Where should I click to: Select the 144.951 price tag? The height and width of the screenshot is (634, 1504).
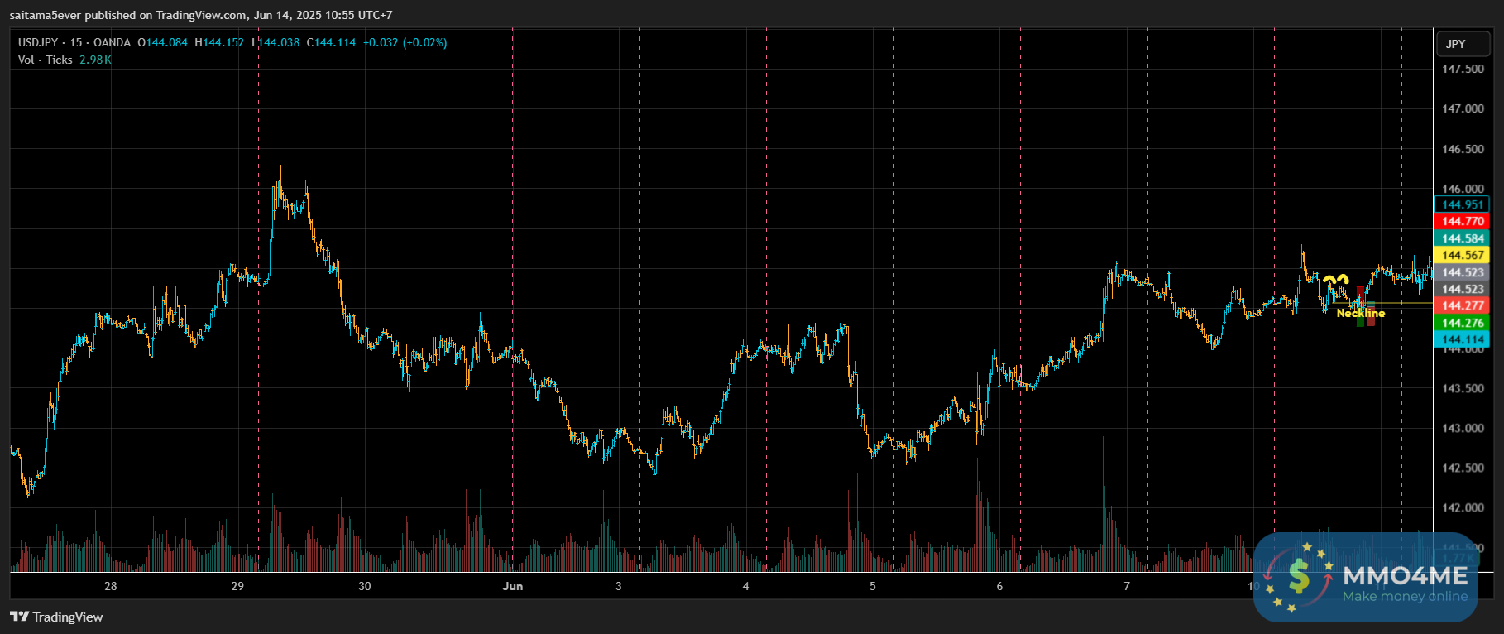[1462, 204]
